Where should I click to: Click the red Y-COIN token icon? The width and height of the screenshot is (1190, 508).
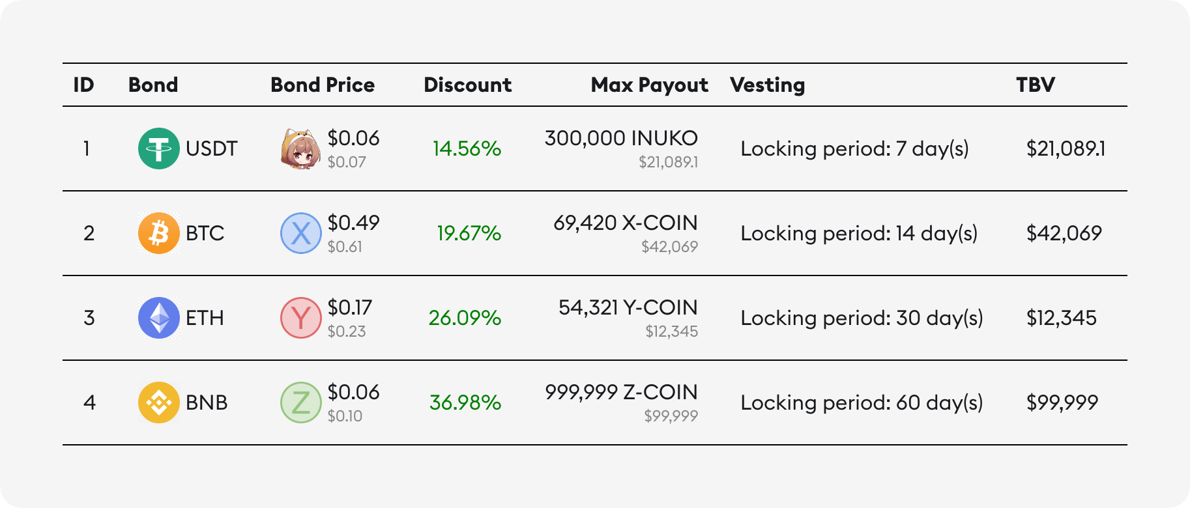[300, 318]
